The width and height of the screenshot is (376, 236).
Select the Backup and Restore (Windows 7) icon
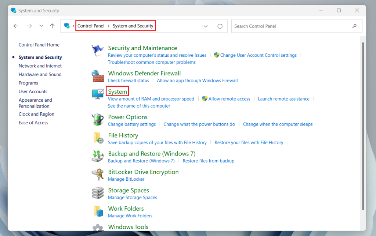coord(97,155)
